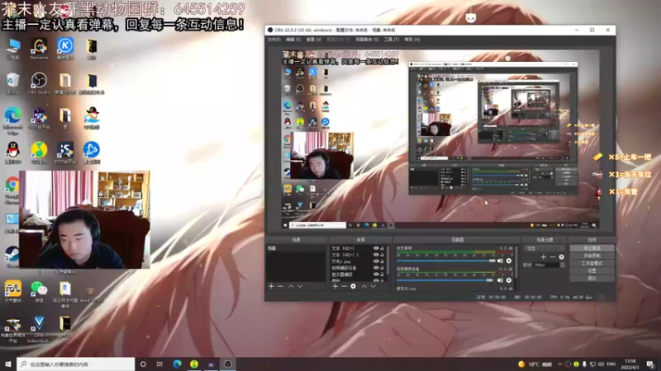
Task: Open the blue K music player desktop icon
Action: tap(65, 49)
